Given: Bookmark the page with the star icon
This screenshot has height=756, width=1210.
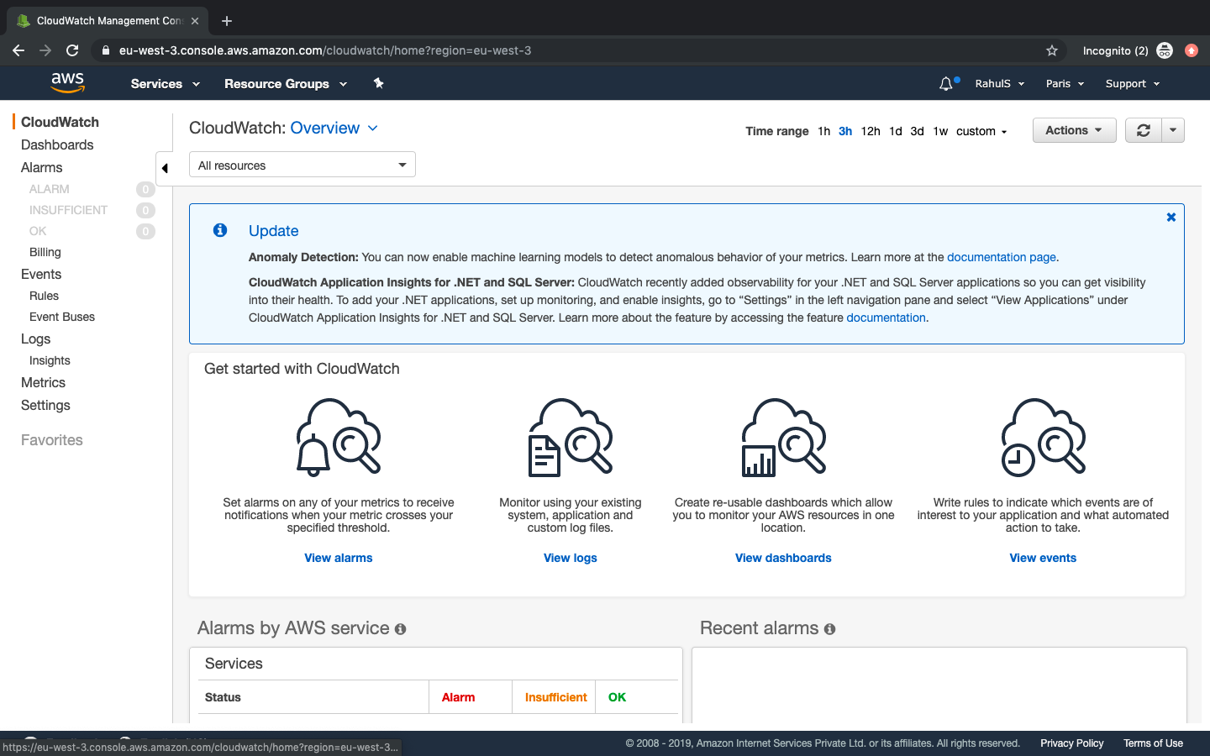Looking at the screenshot, I should click(1052, 50).
